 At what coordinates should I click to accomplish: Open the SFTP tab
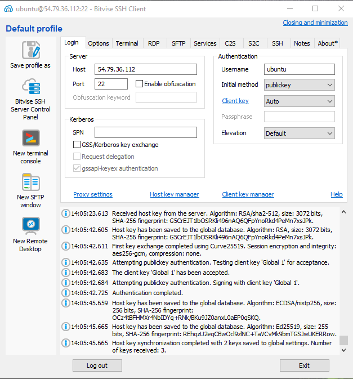coord(178,43)
